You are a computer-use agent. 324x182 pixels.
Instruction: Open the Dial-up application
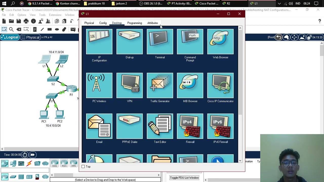[x=130, y=42]
